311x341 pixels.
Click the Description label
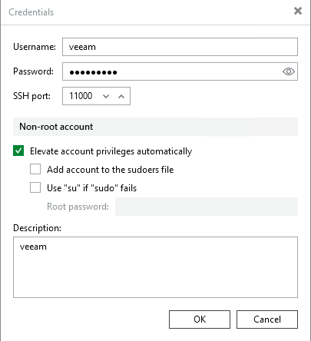point(37,228)
